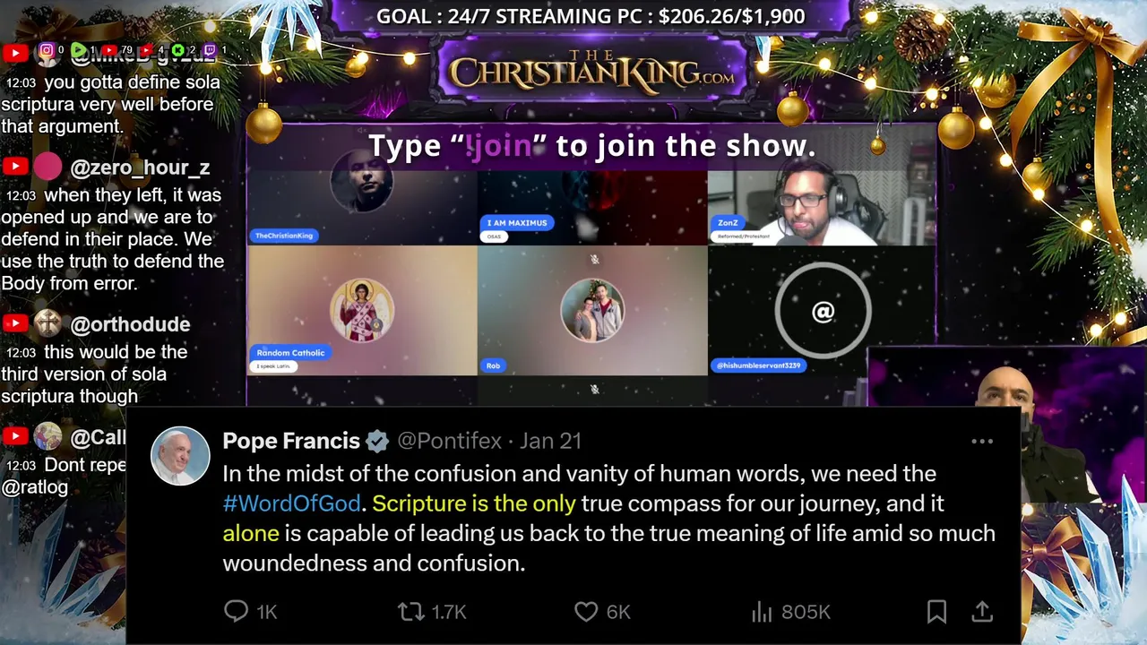Screen dimensions: 1147x645
Task: Click the YouTube icon beside @orthodude
Action: (14, 323)
